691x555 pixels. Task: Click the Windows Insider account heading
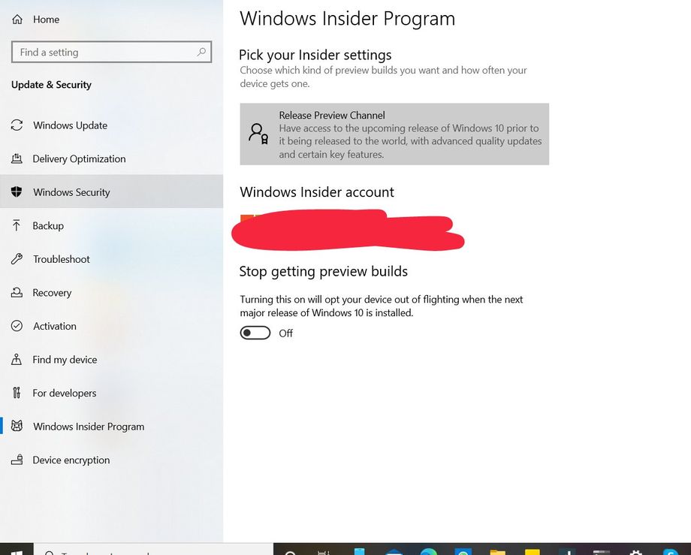point(317,192)
